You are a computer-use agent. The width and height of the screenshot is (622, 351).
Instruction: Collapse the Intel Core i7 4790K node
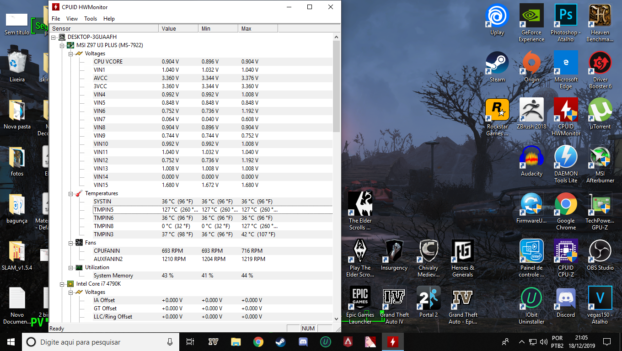tap(62, 284)
